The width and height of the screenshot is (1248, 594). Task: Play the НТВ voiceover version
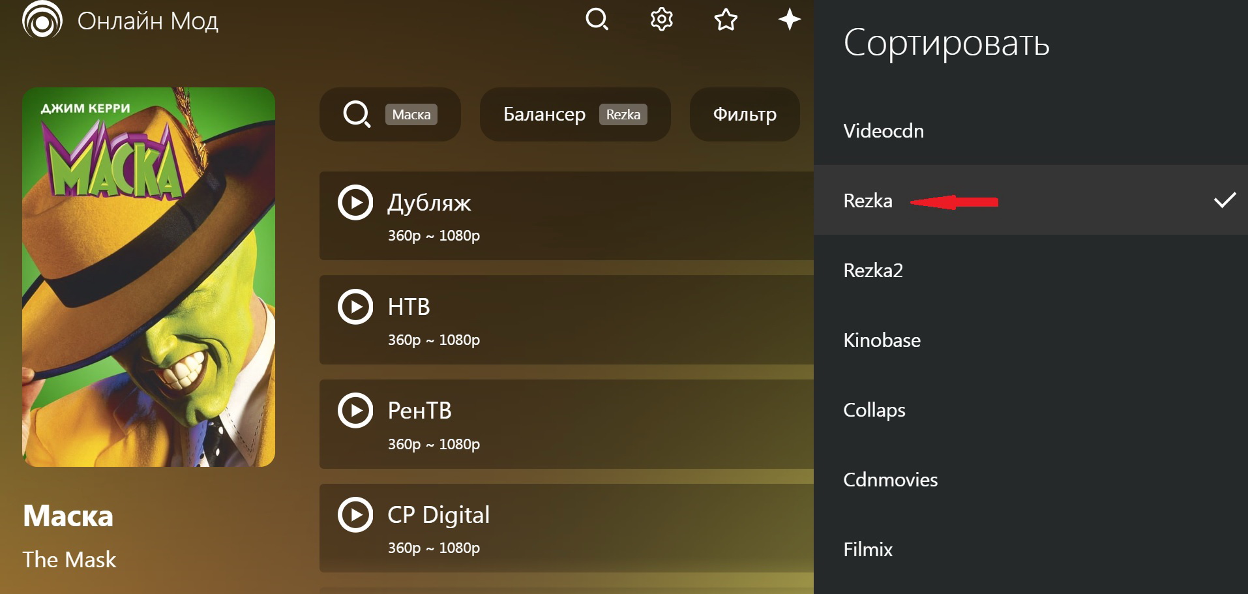[x=355, y=306]
